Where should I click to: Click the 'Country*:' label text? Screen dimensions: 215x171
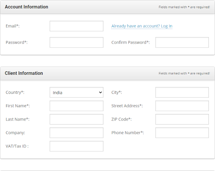click(15, 92)
